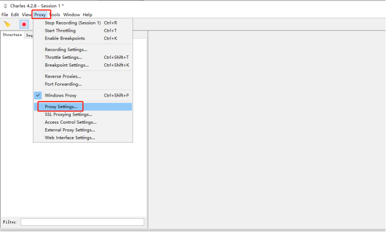Open the Help menu
This screenshot has width=386, height=232.
tap(87, 15)
